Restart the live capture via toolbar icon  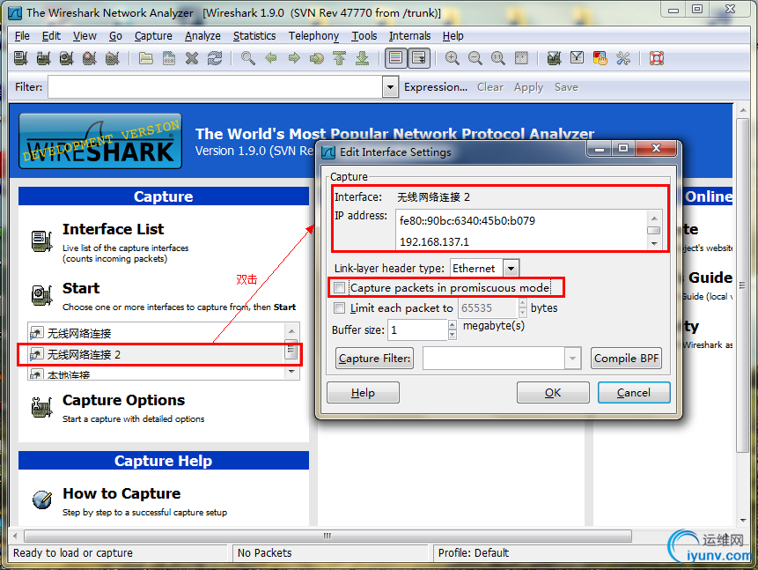point(112,58)
